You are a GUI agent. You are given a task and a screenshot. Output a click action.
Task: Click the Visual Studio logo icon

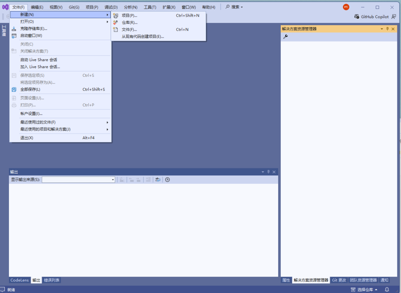[x=5, y=7]
